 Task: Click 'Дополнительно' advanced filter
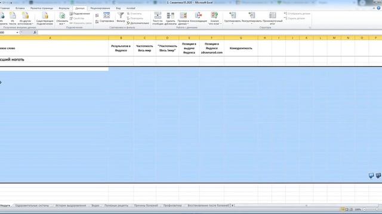click(x=138, y=23)
